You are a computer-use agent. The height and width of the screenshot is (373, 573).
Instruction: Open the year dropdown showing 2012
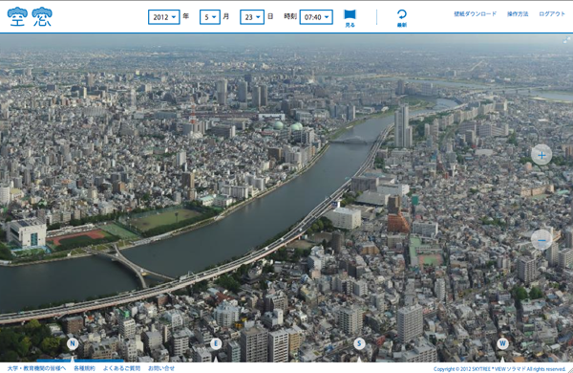coord(163,17)
